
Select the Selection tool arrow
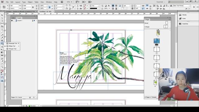2,15
